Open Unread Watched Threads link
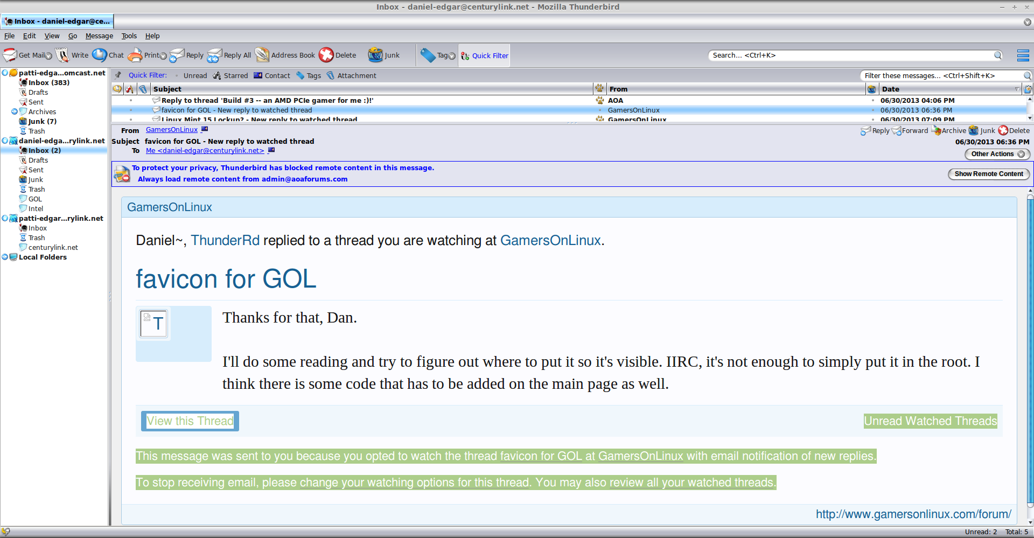The width and height of the screenshot is (1034, 538). click(931, 421)
